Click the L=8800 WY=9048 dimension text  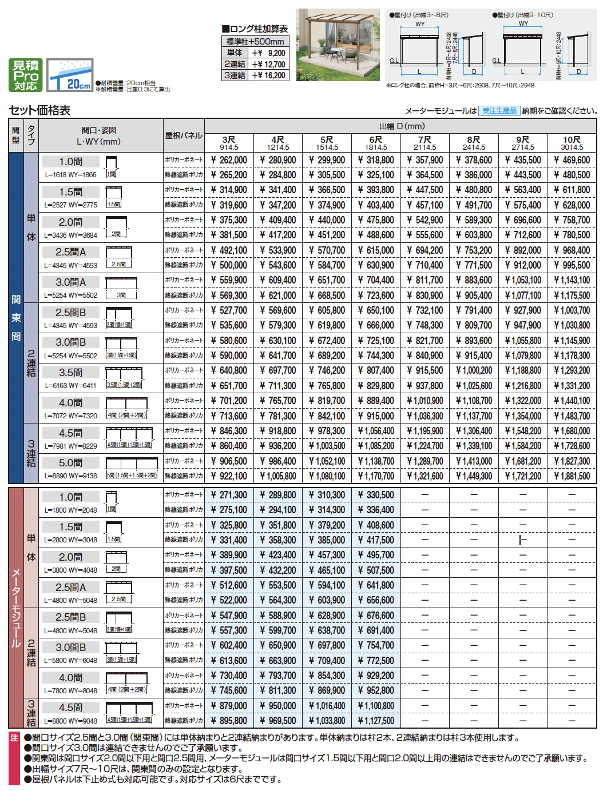pyautogui.click(x=70, y=721)
